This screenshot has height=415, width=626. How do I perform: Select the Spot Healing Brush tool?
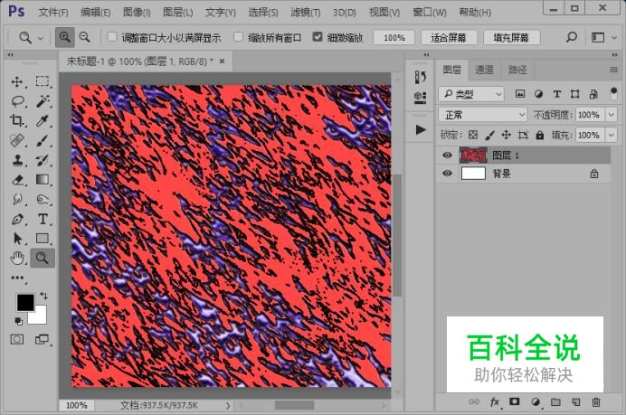click(x=17, y=140)
